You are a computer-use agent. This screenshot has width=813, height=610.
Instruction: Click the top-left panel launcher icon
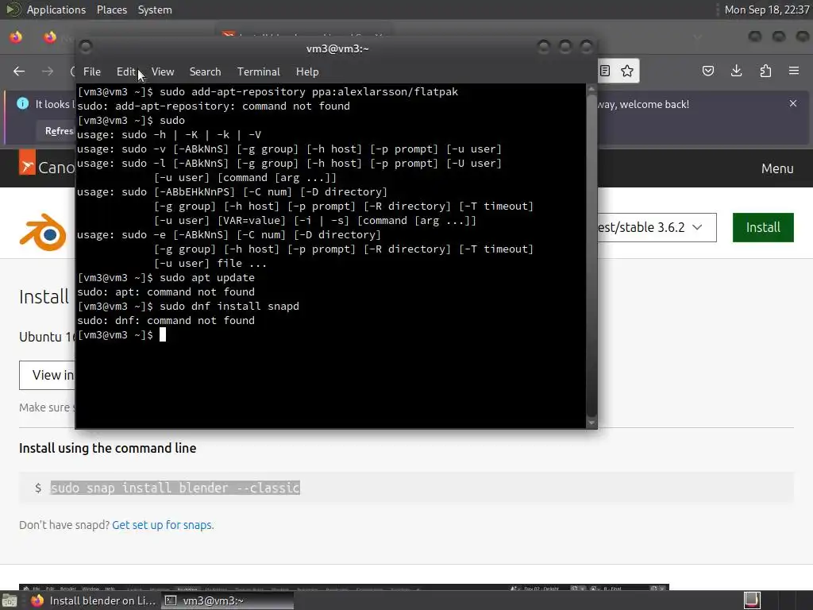coord(13,10)
